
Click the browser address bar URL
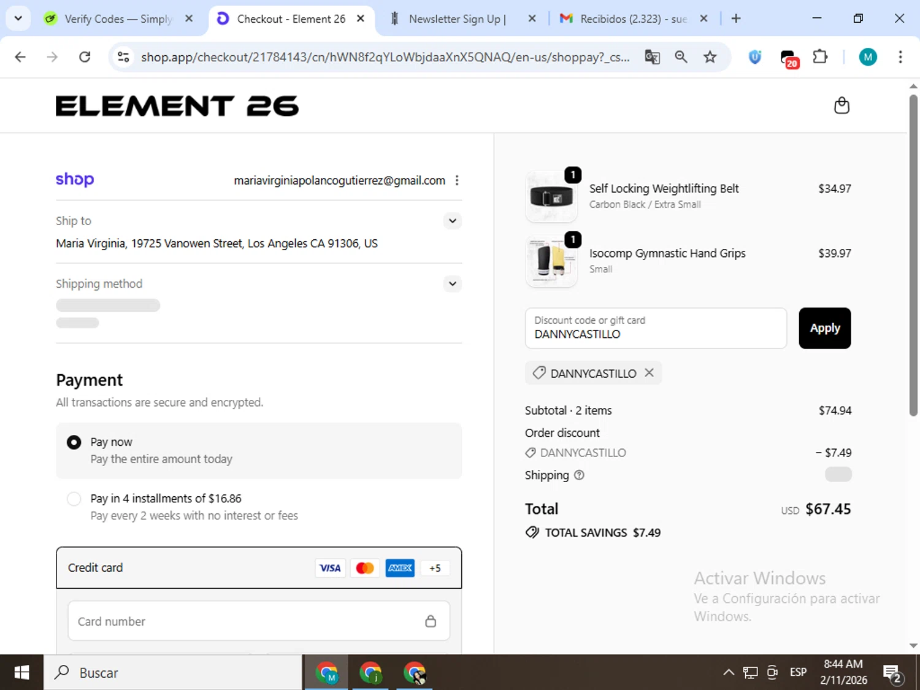pos(385,57)
